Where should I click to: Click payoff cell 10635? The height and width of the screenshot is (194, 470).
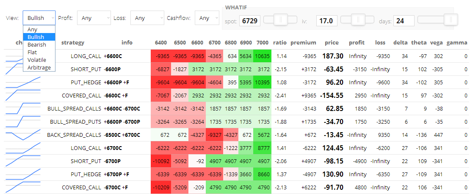click(262, 56)
